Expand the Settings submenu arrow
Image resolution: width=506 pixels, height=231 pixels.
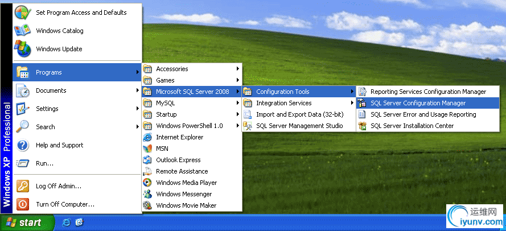coord(138,109)
